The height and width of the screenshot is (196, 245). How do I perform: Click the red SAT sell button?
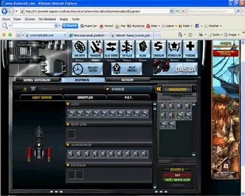click(x=177, y=175)
